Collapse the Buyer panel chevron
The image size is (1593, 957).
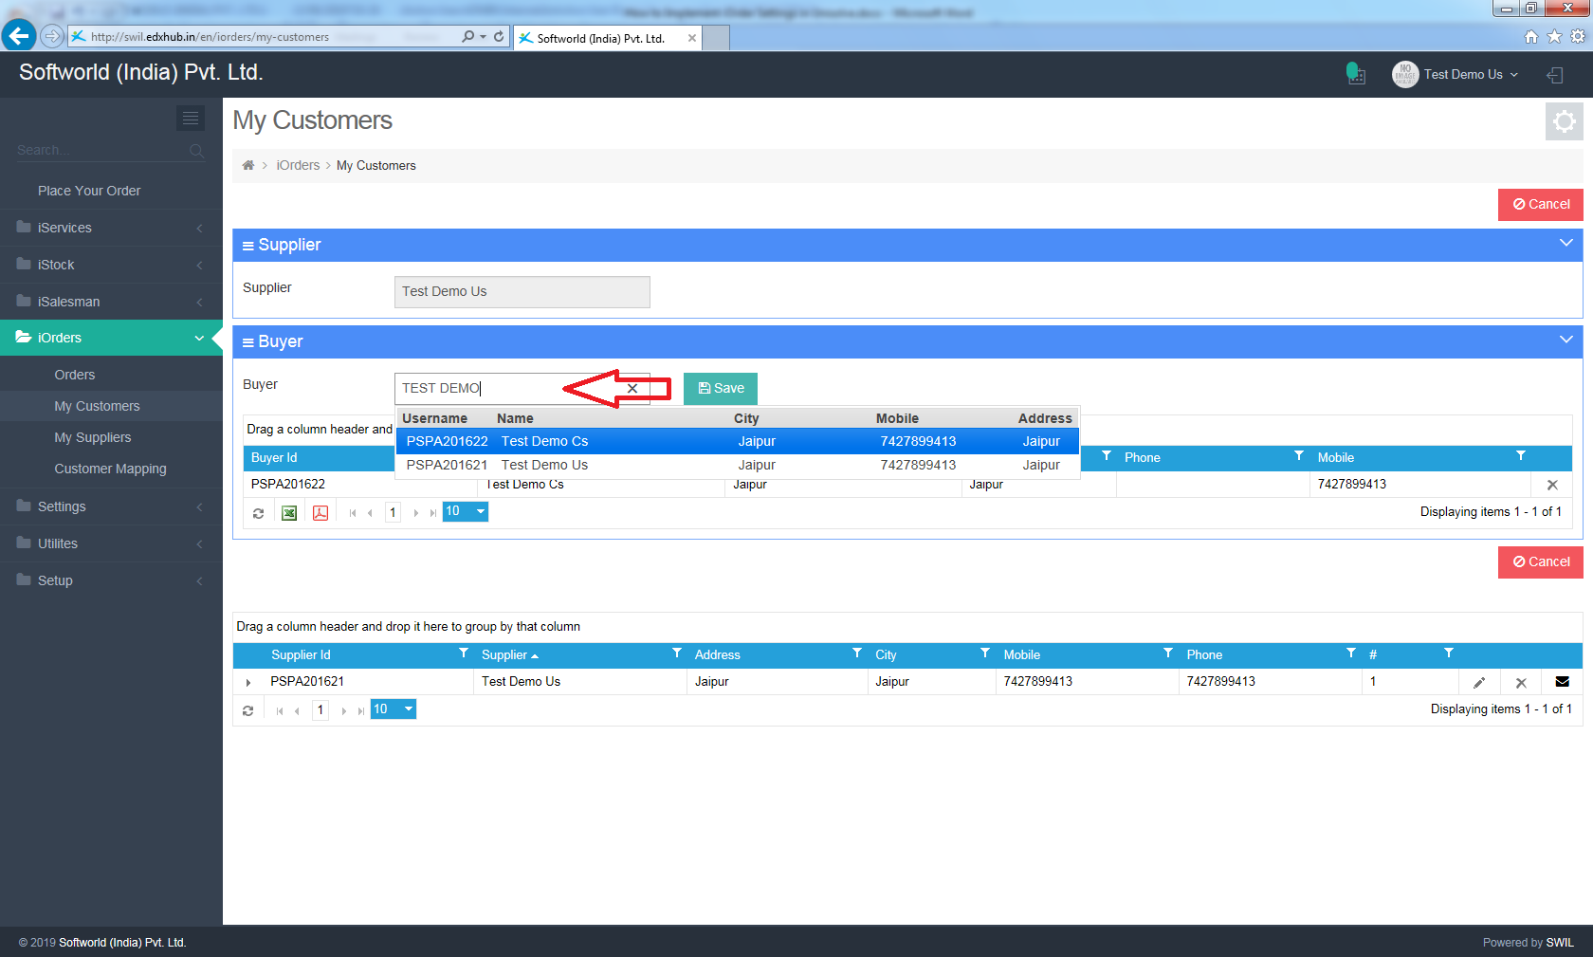(1566, 340)
